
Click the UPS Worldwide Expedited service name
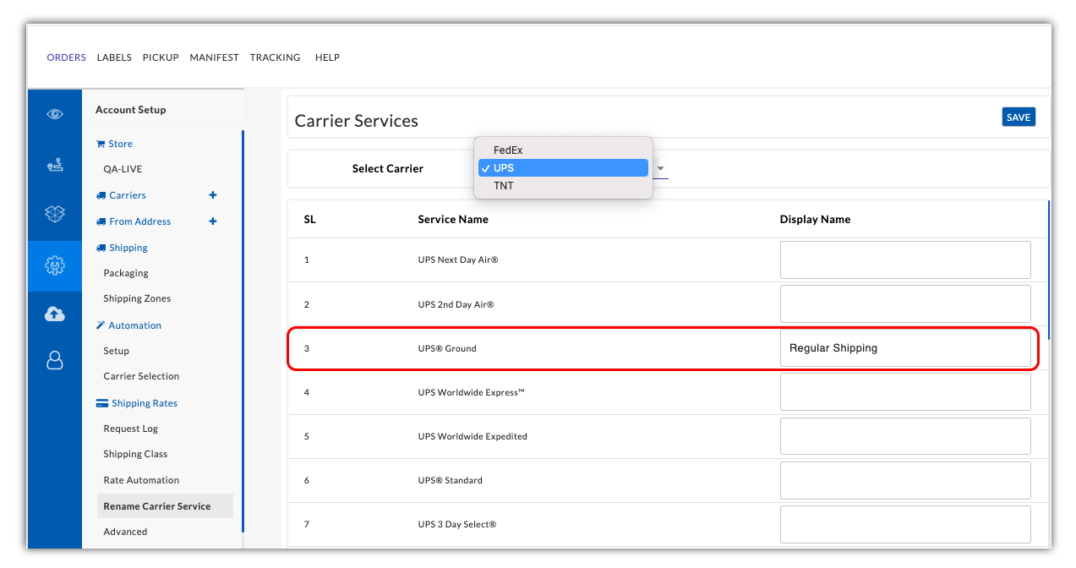point(472,436)
